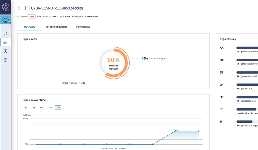This screenshot has height=150, width=258.
Task: Go back with the left arrow
Action: coord(19,8)
